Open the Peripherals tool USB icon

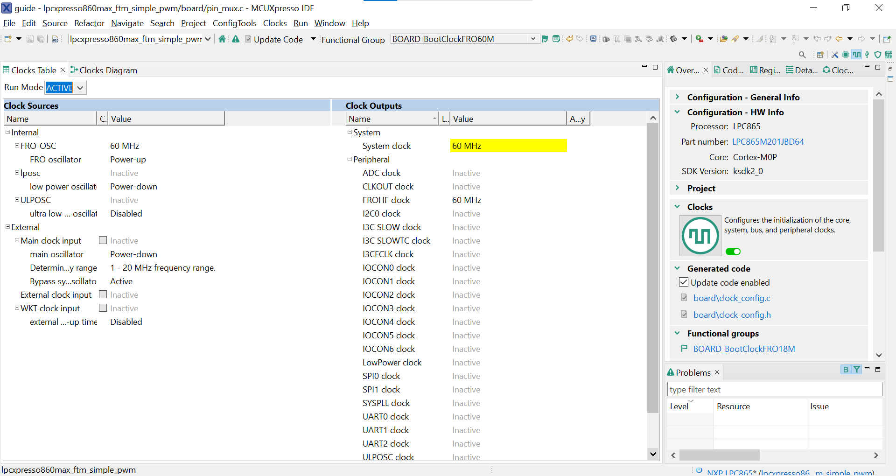click(867, 55)
